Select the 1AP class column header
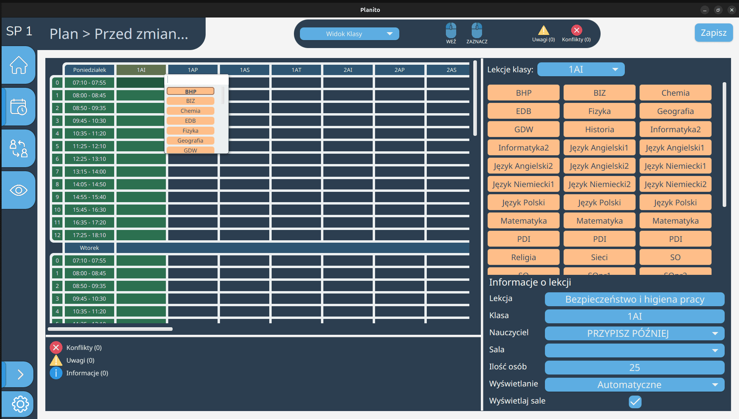This screenshot has width=739, height=419. pos(193,70)
